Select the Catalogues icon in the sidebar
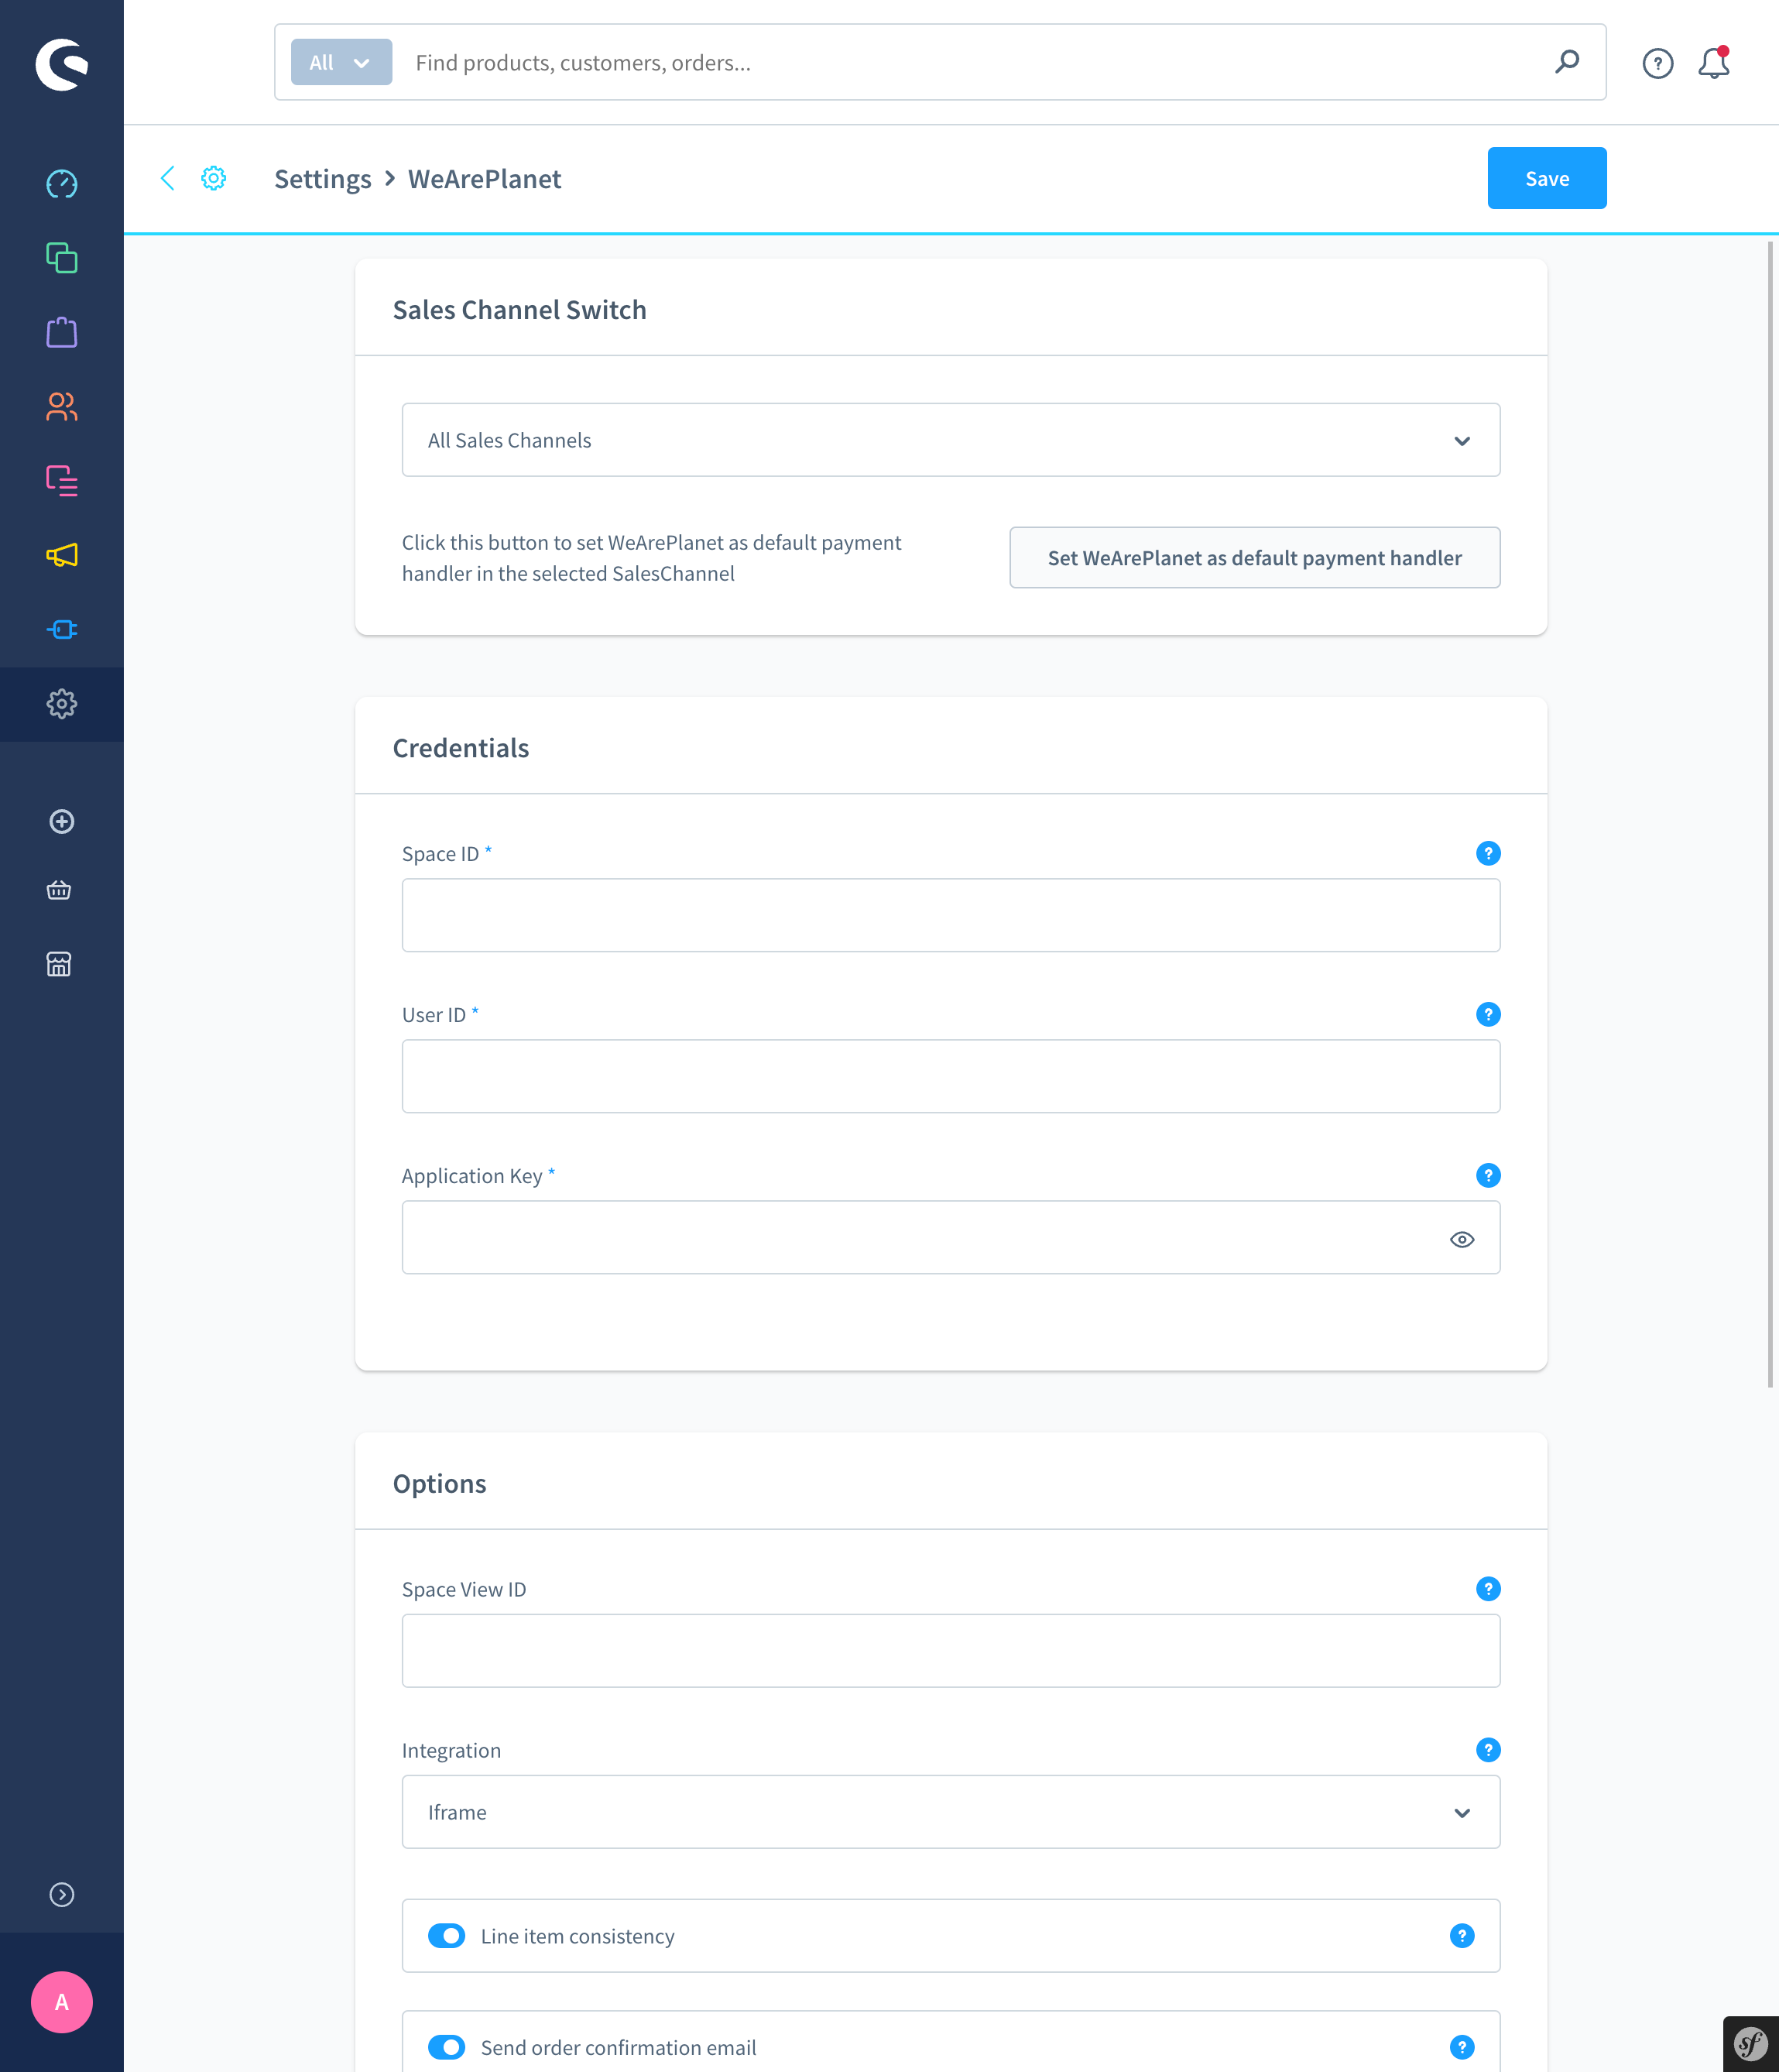1779x2072 pixels. 62,259
